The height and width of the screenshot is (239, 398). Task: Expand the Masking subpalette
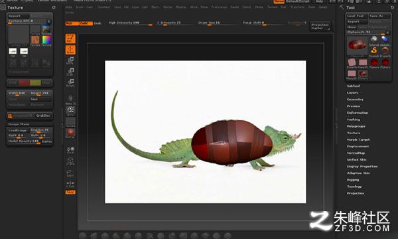pos(354,119)
